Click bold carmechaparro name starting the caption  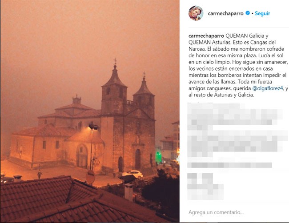coord(206,36)
